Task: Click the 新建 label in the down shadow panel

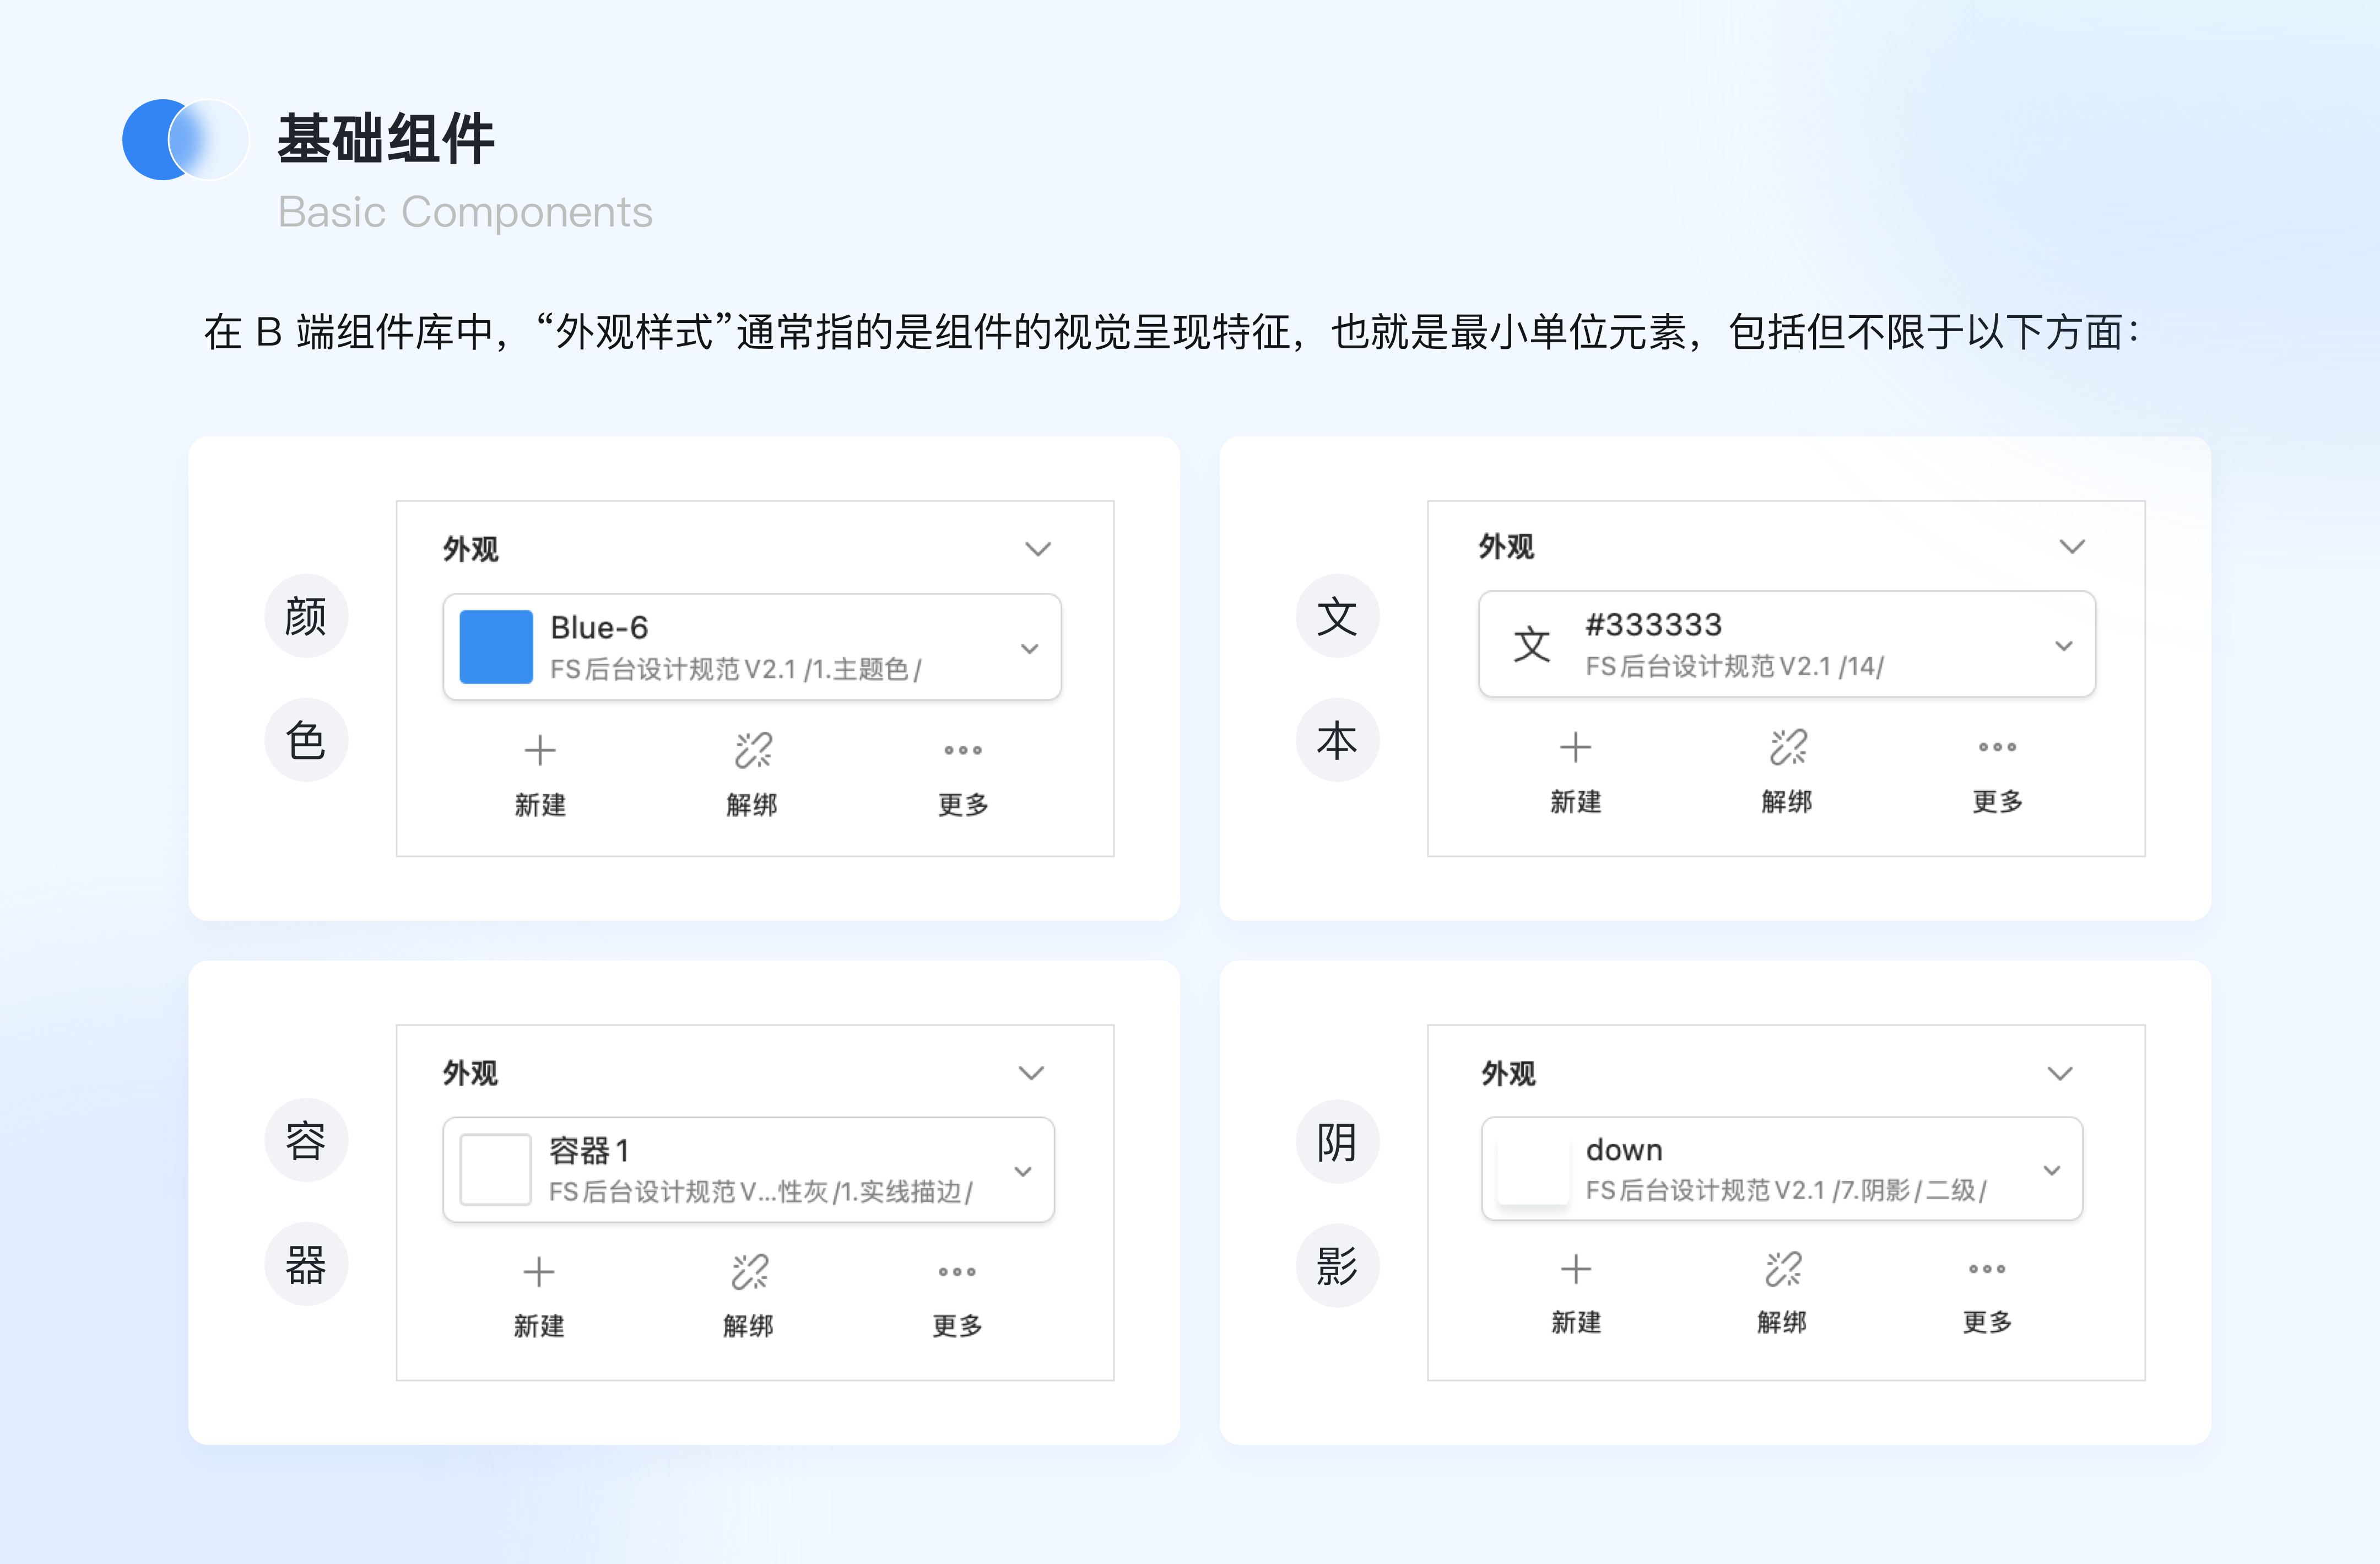Action: (1576, 1323)
